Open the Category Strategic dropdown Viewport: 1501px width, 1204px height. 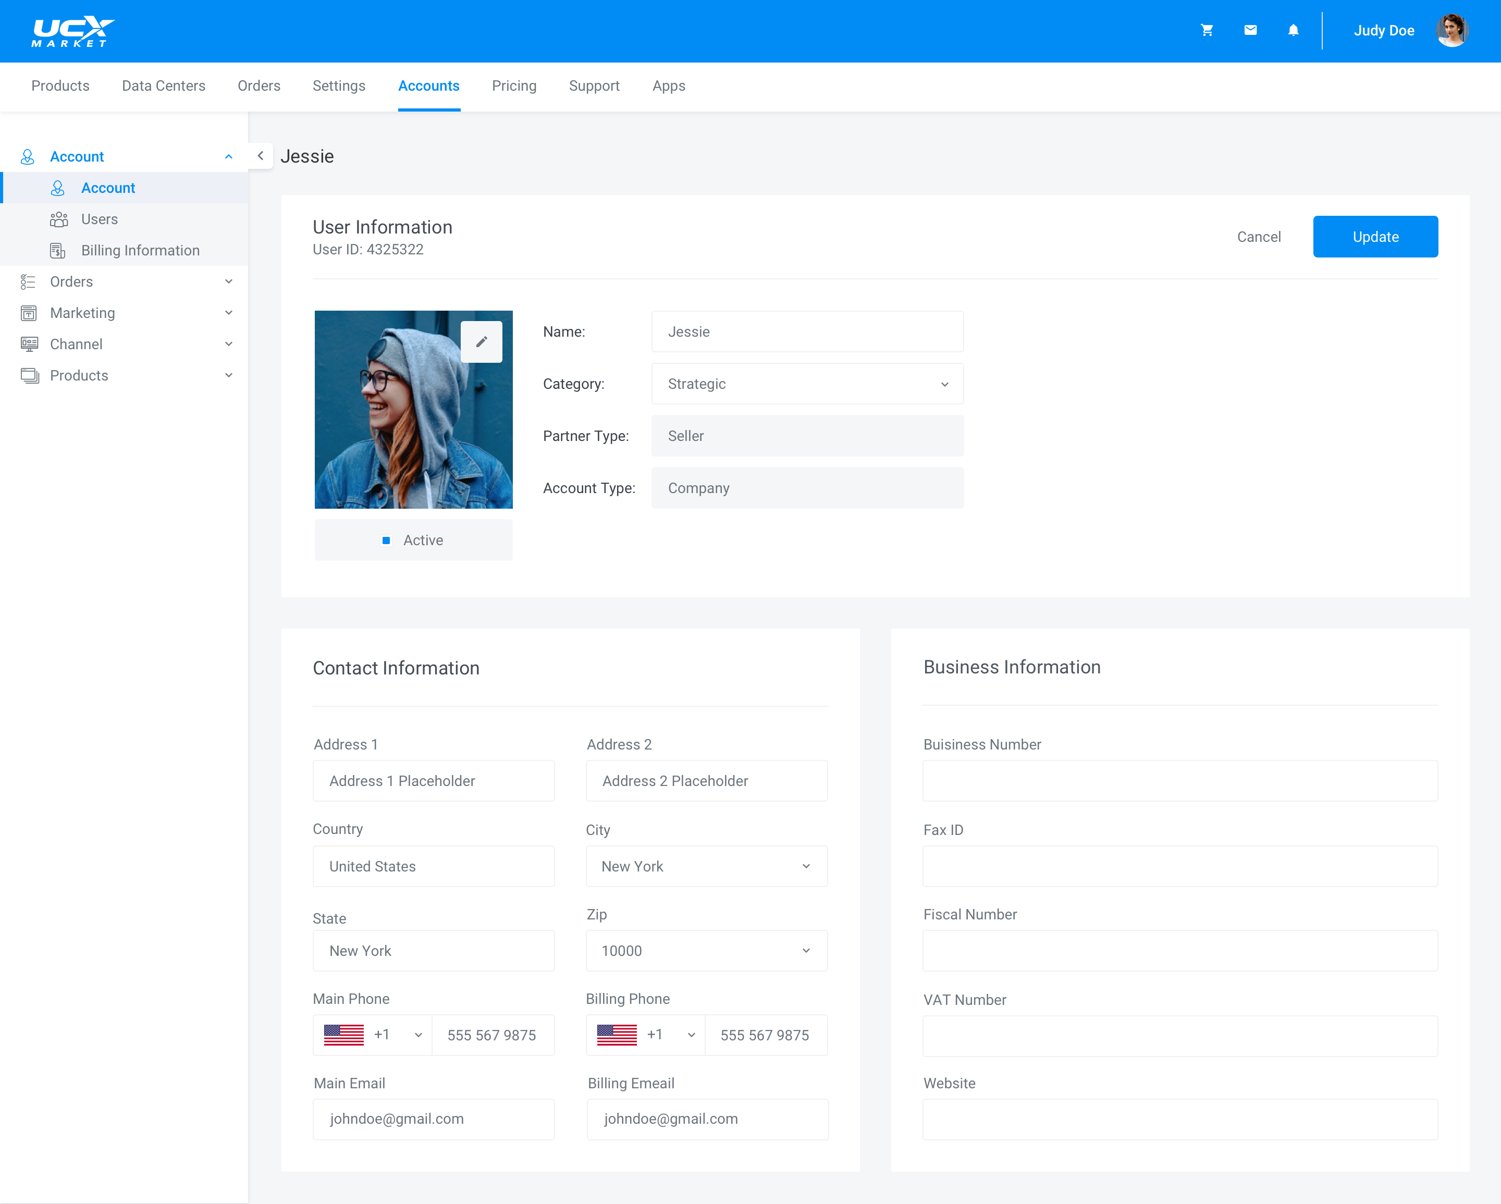[x=807, y=384]
